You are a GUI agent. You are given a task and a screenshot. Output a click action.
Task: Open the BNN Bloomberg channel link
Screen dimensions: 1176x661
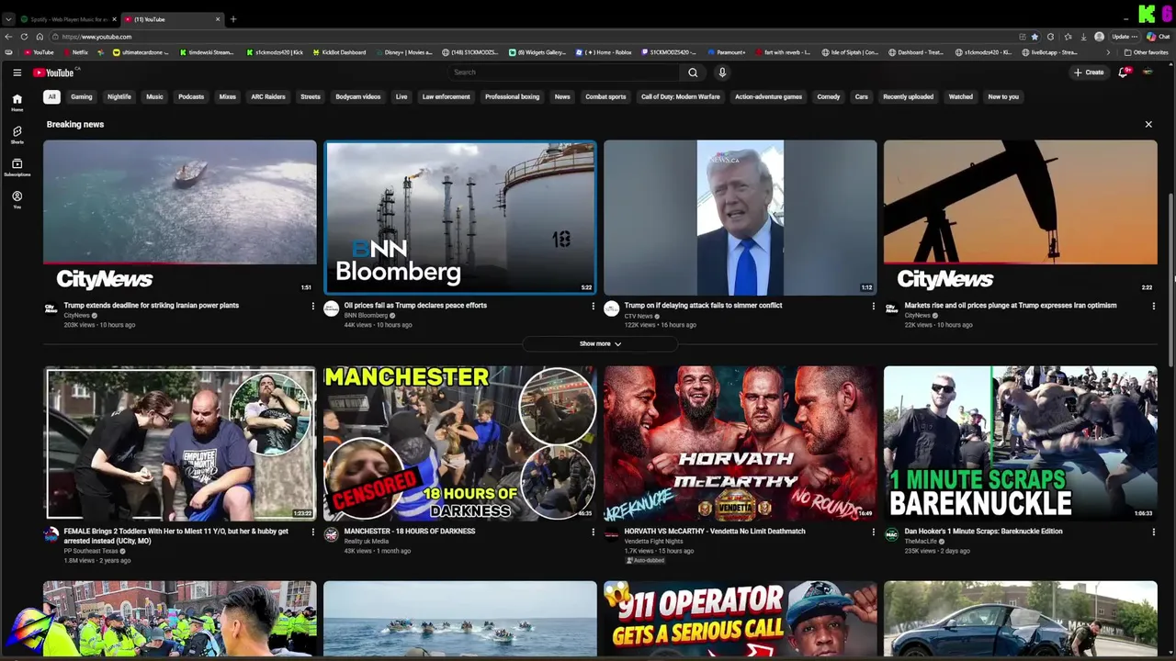[366, 316]
